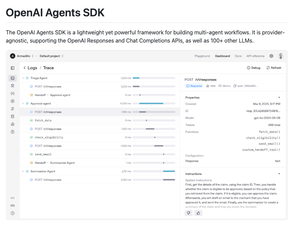Click the Approval agent timeline duration bar
The width and height of the screenshot is (293, 225).
coord(151,103)
